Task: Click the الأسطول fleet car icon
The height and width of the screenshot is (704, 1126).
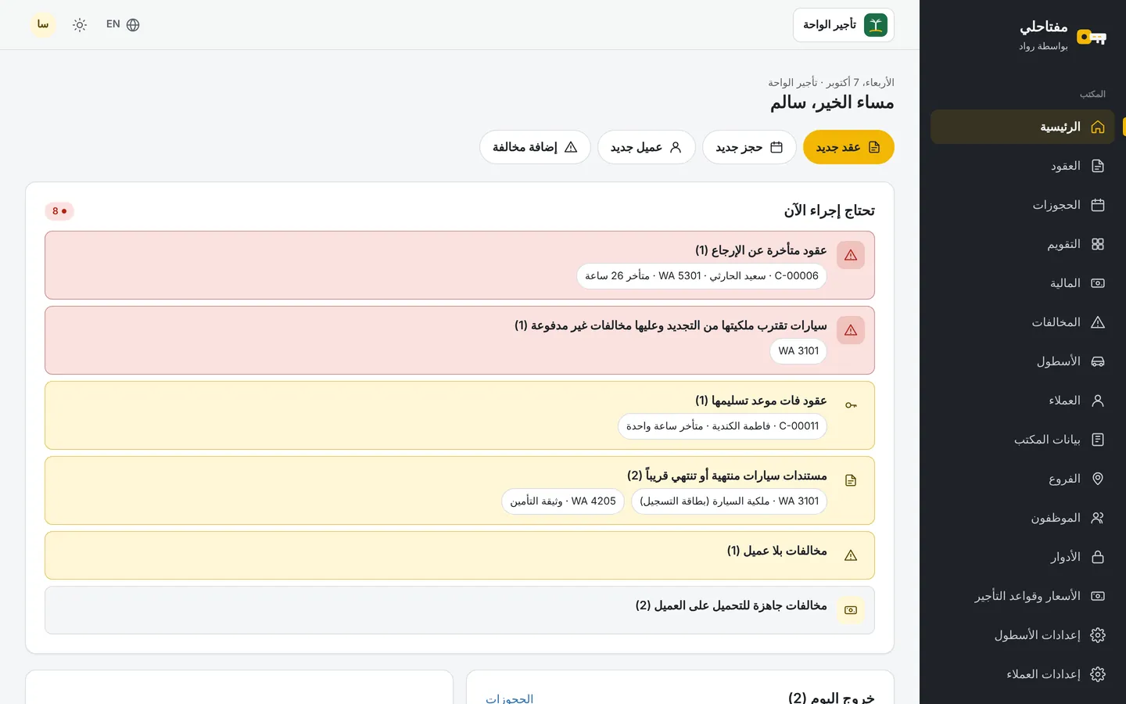Action: pos(1098,361)
